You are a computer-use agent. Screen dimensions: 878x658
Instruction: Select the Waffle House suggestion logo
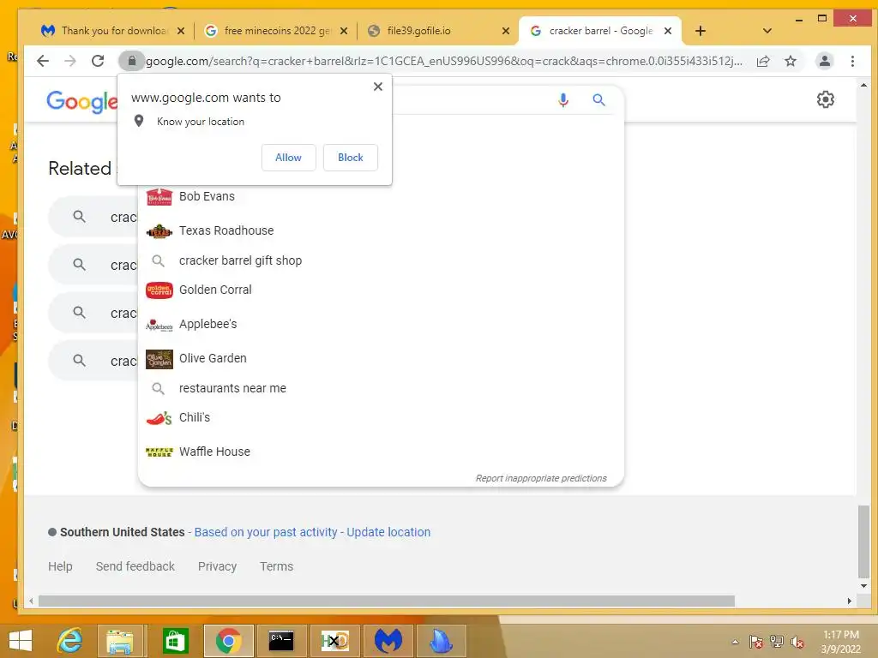159,452
